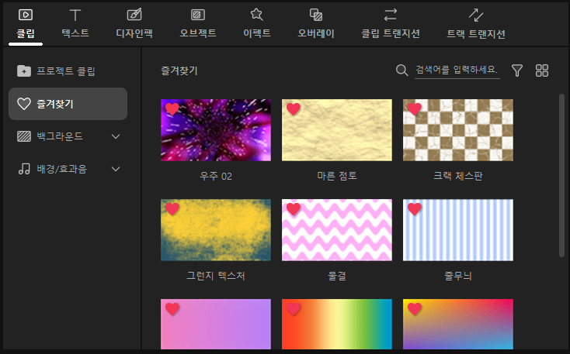The width and height of the screenshot is (570, 354).
Task: Open the 디자인팩 tab icon
Action: pos(134,15)
